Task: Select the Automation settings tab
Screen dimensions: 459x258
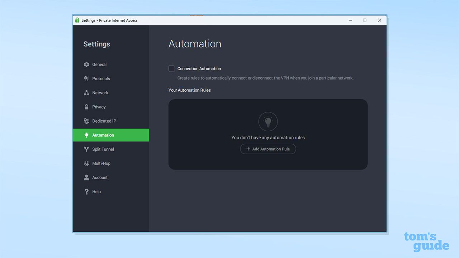Action: (x=111, y=135)
